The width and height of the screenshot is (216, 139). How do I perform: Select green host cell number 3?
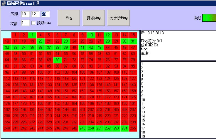click(32, 35)
